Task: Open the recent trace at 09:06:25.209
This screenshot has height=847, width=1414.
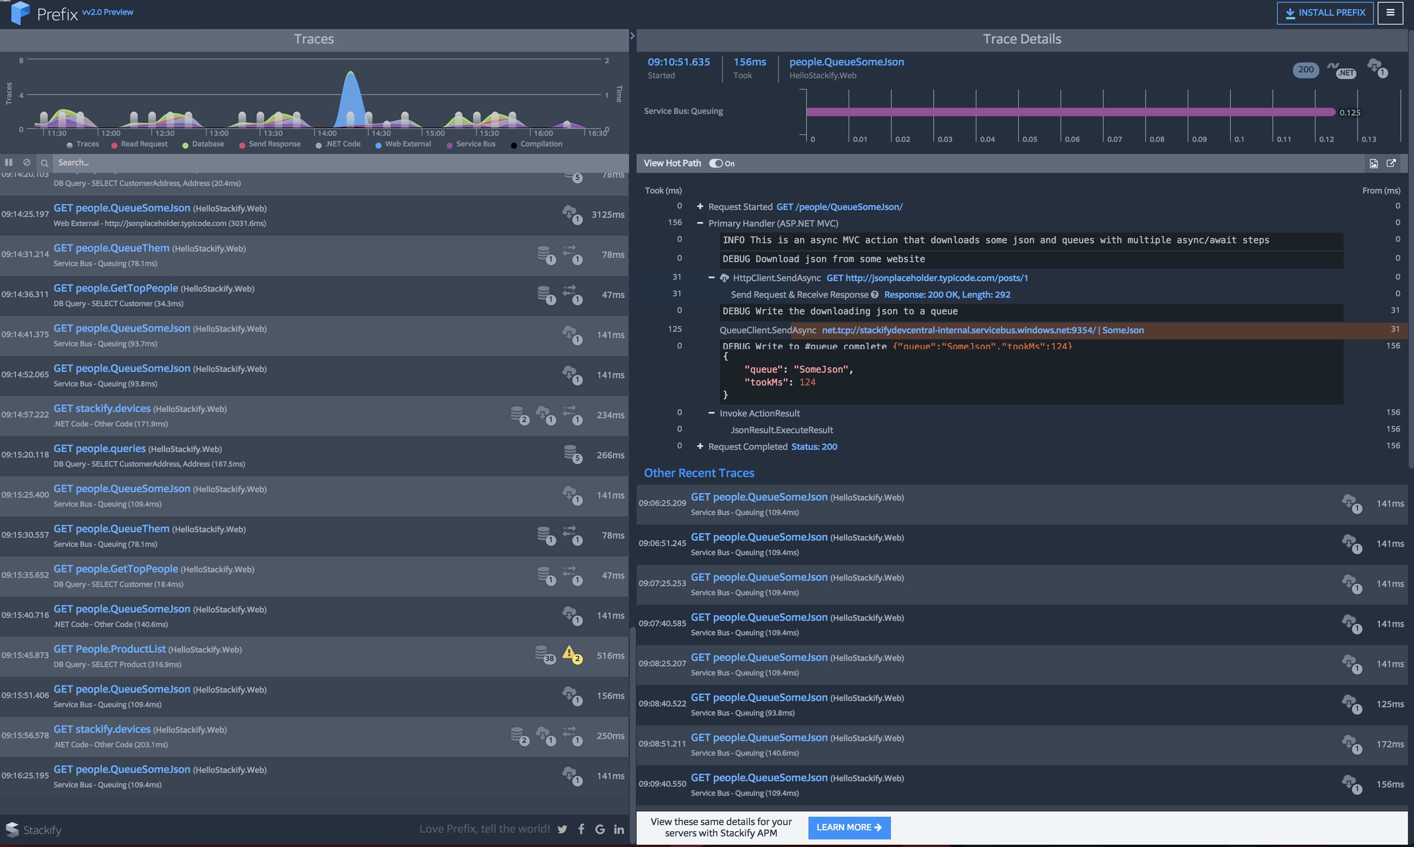Action: 1022,504
